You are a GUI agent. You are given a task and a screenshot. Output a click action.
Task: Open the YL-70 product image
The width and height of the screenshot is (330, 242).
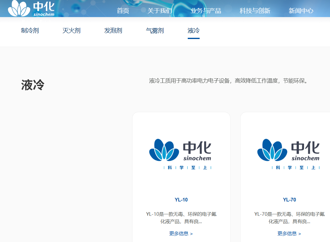tap(288, 154)
